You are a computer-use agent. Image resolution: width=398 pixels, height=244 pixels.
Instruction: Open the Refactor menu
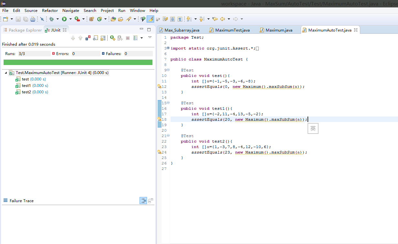[x=50, y=11]
